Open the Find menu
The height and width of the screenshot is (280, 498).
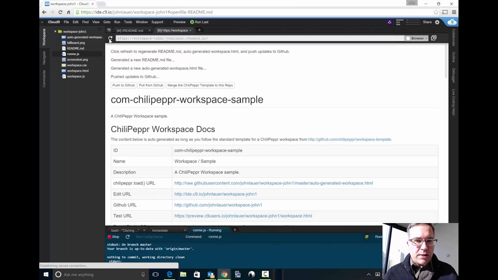(85, 22)
